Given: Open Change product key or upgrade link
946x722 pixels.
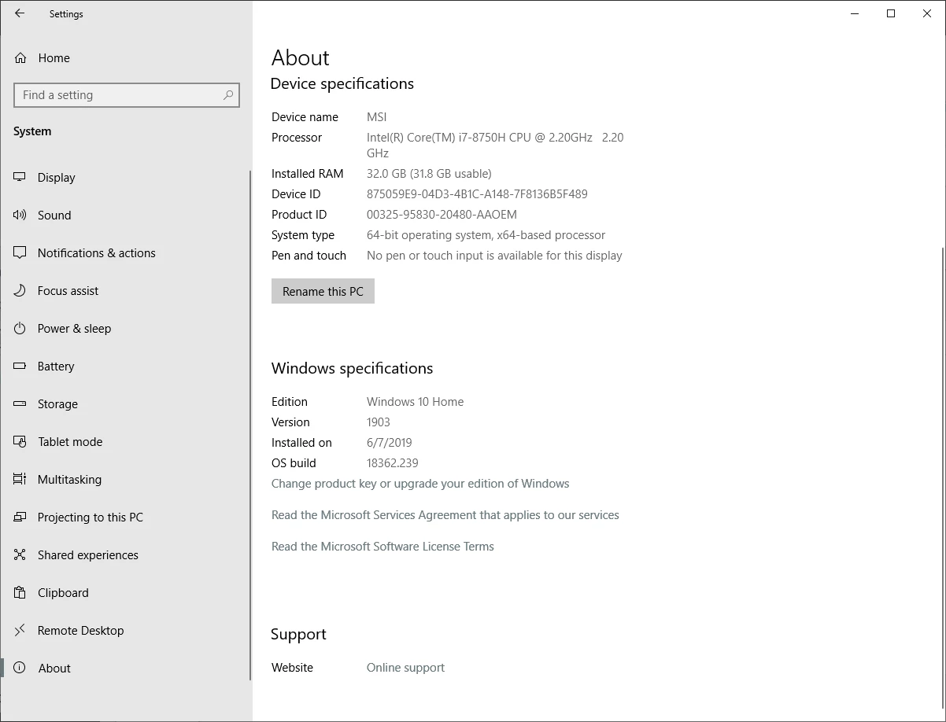Looking at the screenshot, I should pyautogui.click(x=420, y=484).
